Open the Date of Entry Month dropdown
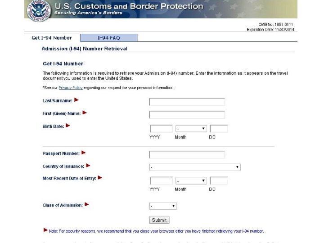Screen dimensions: 324x243 click(x=191, y=181)
